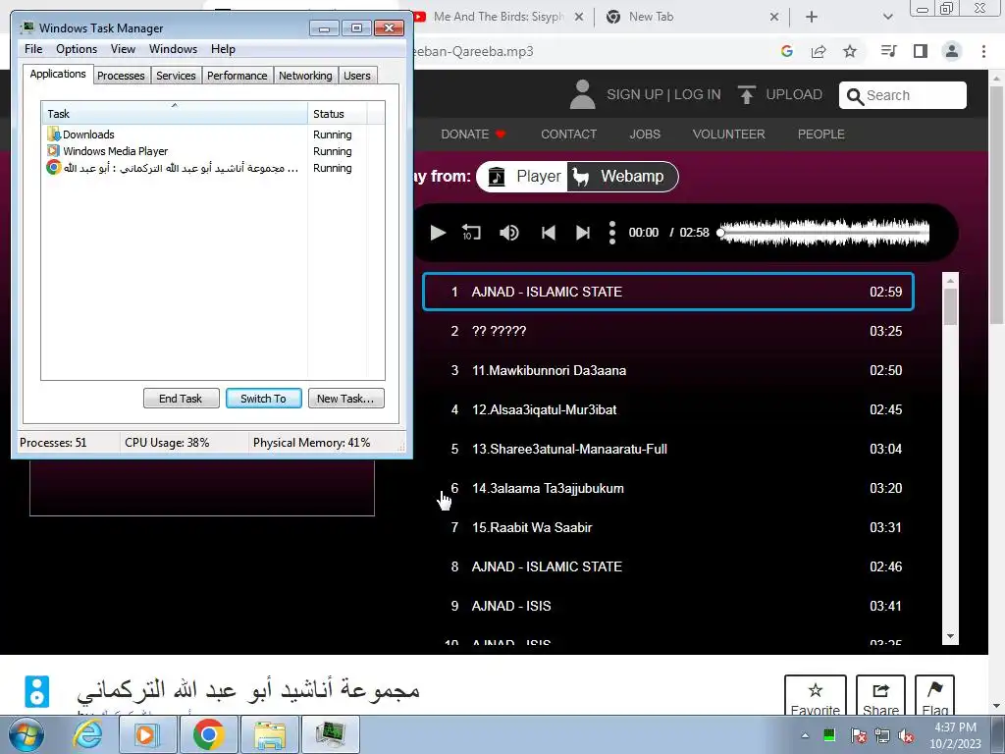The width and height of the screenshot is (1005, 754).
Task: Click the UPLOAD link
Action: click(x=793, y=95)
